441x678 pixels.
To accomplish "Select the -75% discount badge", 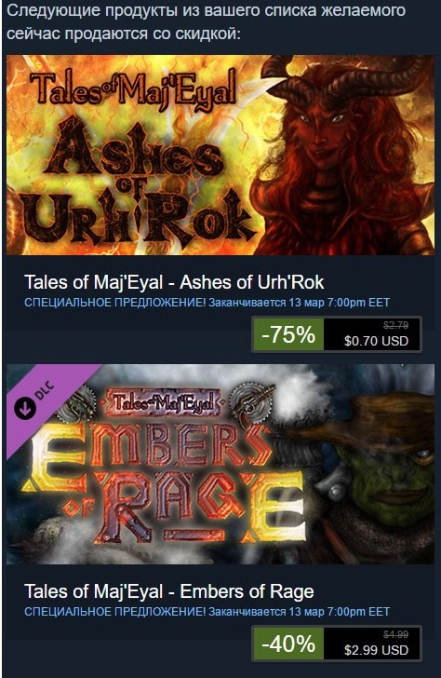I will pos(288,334).
